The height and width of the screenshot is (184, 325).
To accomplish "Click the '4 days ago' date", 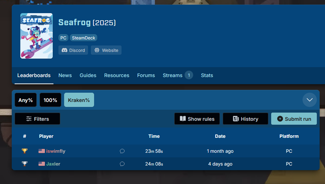I will [x=220, y=164].
